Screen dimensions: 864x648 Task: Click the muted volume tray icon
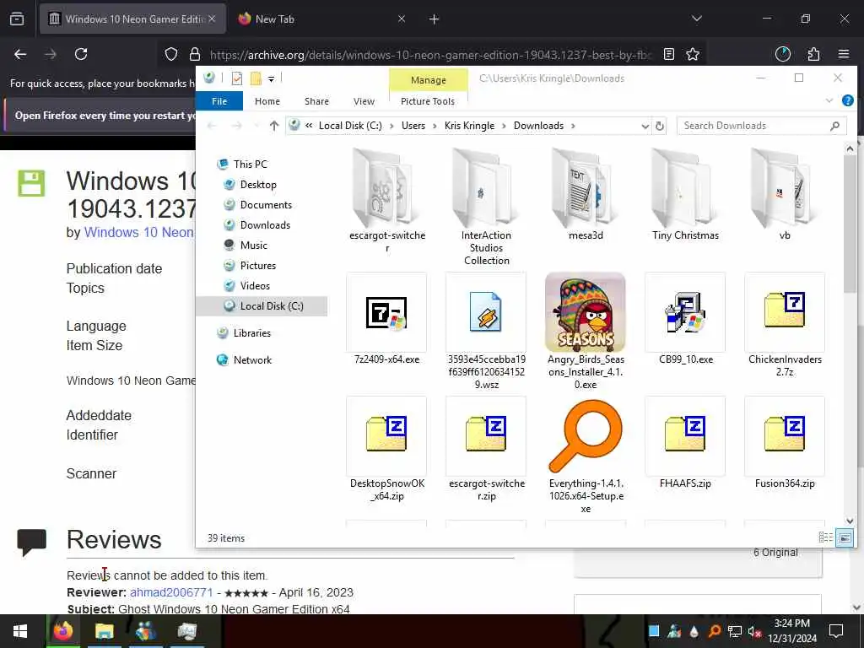754,631
